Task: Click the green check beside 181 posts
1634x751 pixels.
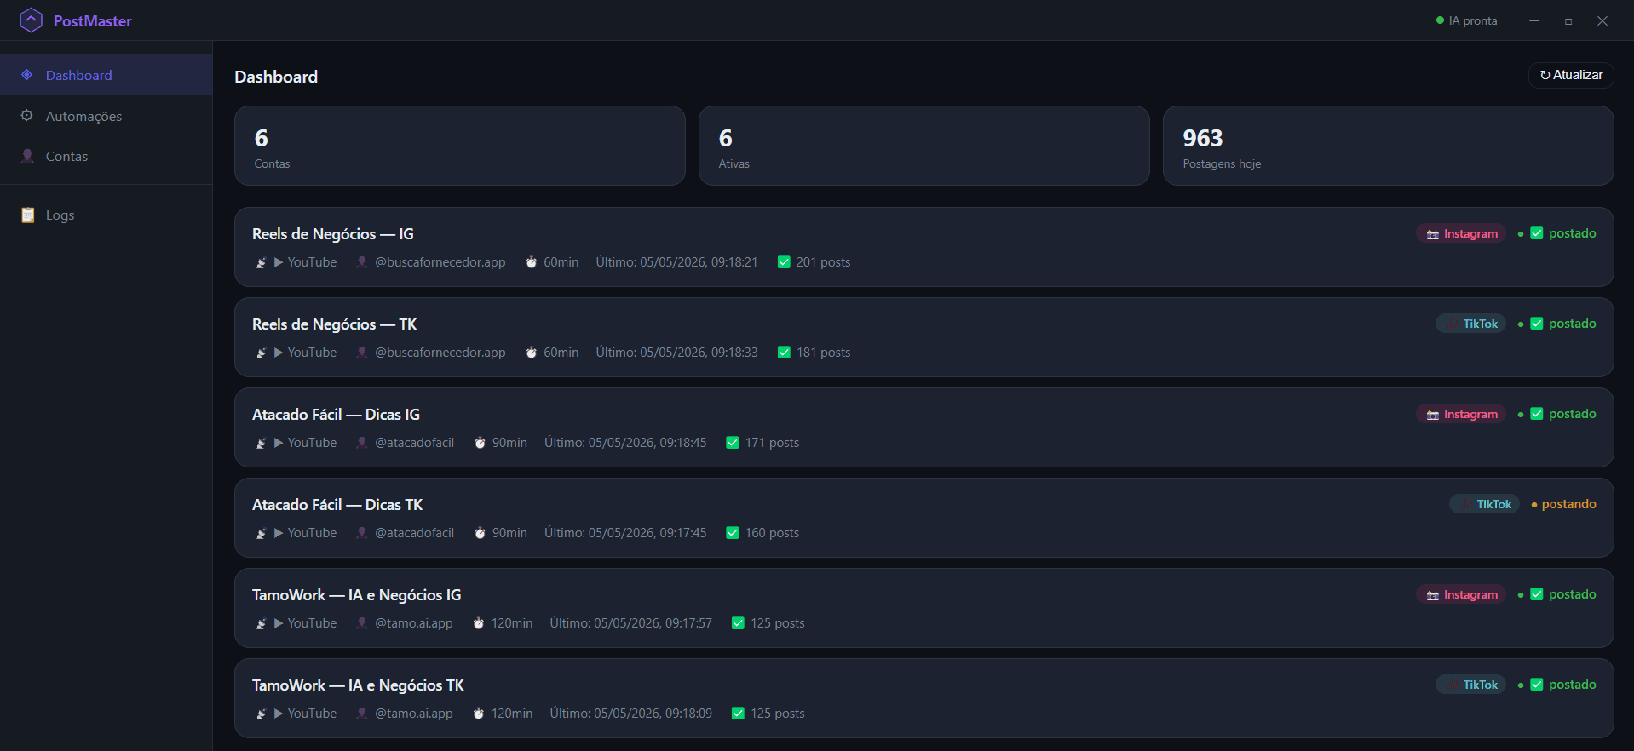Action: 784,353
